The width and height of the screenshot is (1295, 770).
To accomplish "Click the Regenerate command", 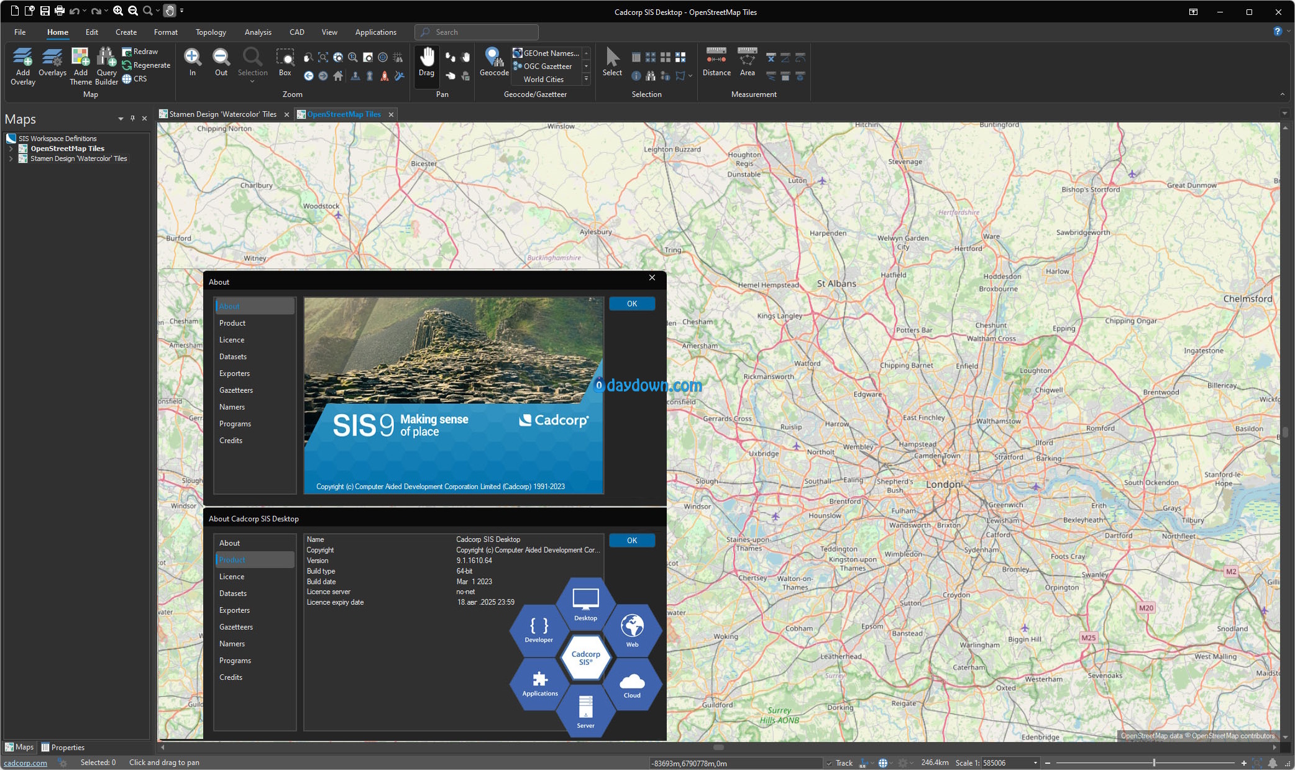I will pos(146,65).
